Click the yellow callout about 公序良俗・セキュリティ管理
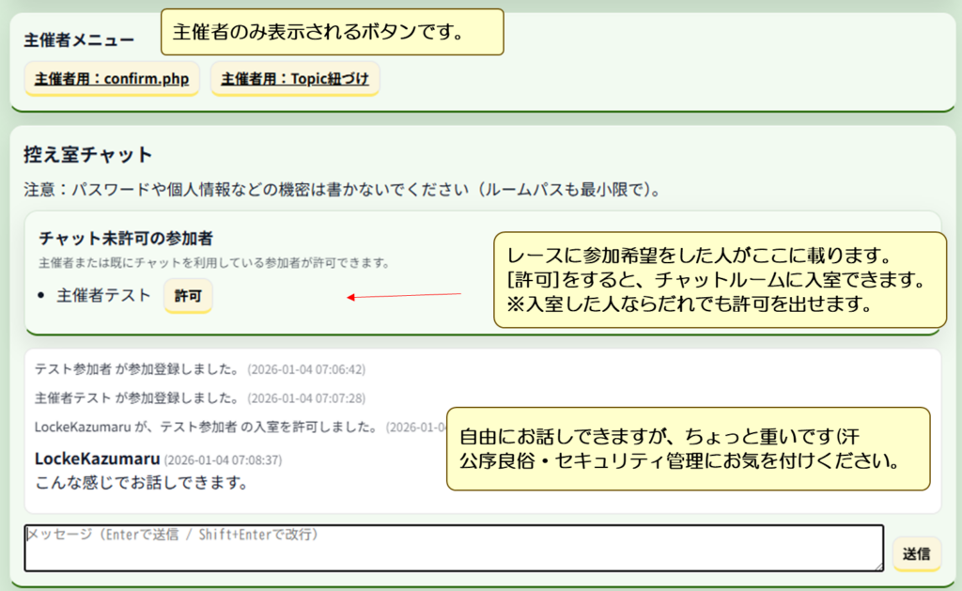 tap(688, 449)
